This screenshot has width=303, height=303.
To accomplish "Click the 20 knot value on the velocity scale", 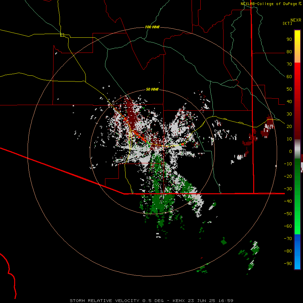I will [289, 126].
